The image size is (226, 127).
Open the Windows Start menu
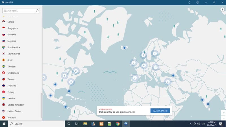4,124
